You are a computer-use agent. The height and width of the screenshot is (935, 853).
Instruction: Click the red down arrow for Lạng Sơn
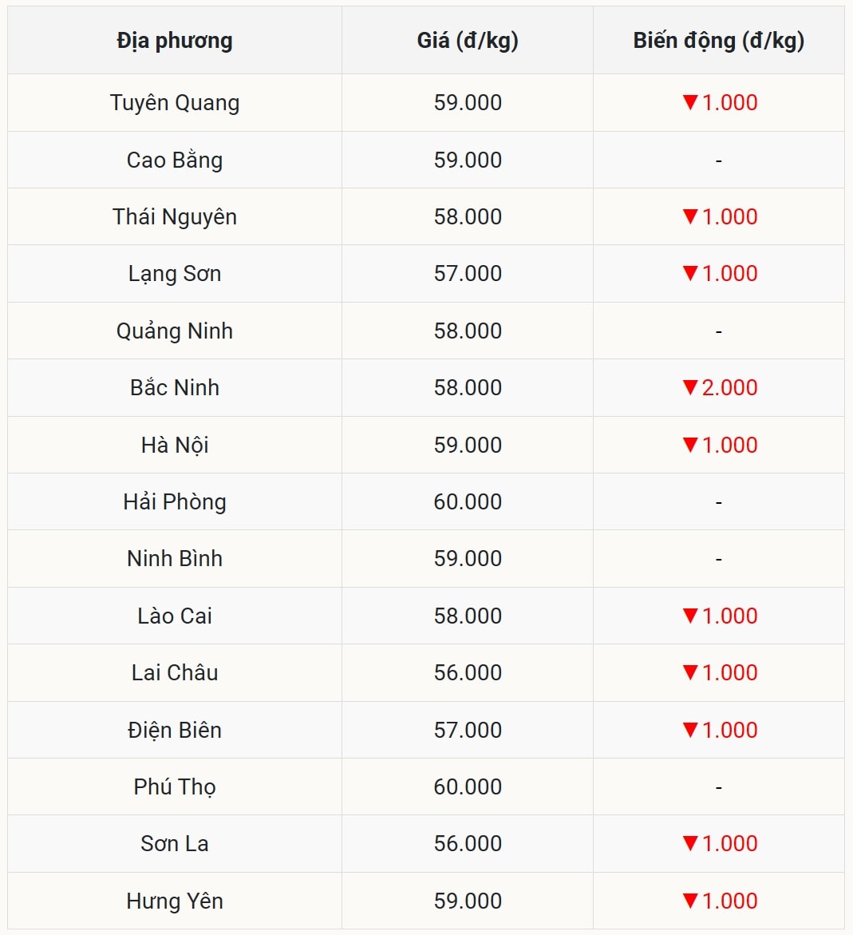(x=690, y=273)
